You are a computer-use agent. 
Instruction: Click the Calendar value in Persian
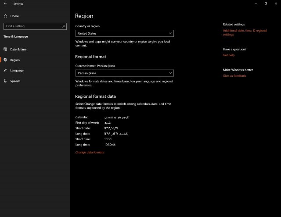[117, 117]
